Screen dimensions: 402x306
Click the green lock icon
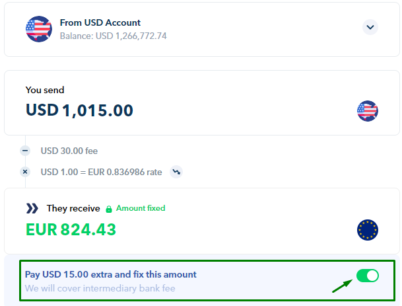109,208
